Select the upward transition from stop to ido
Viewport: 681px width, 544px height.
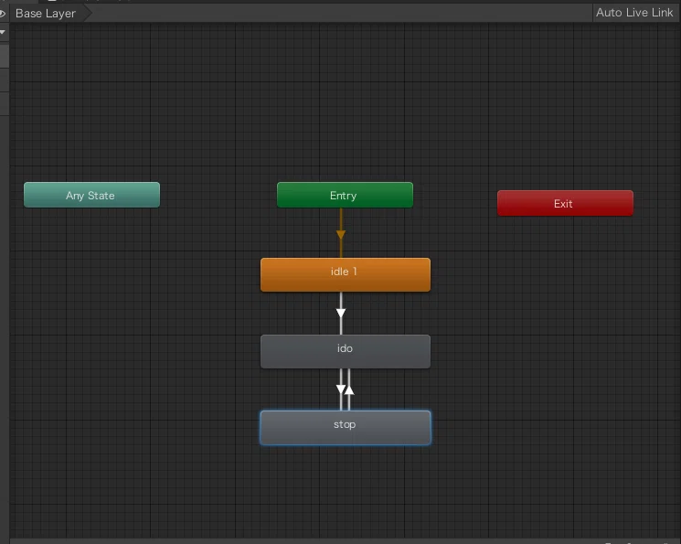pyautogui.click(x=349, y=390)
